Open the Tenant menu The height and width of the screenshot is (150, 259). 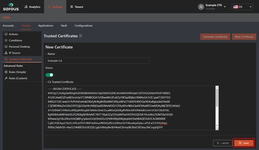point(77,7)
